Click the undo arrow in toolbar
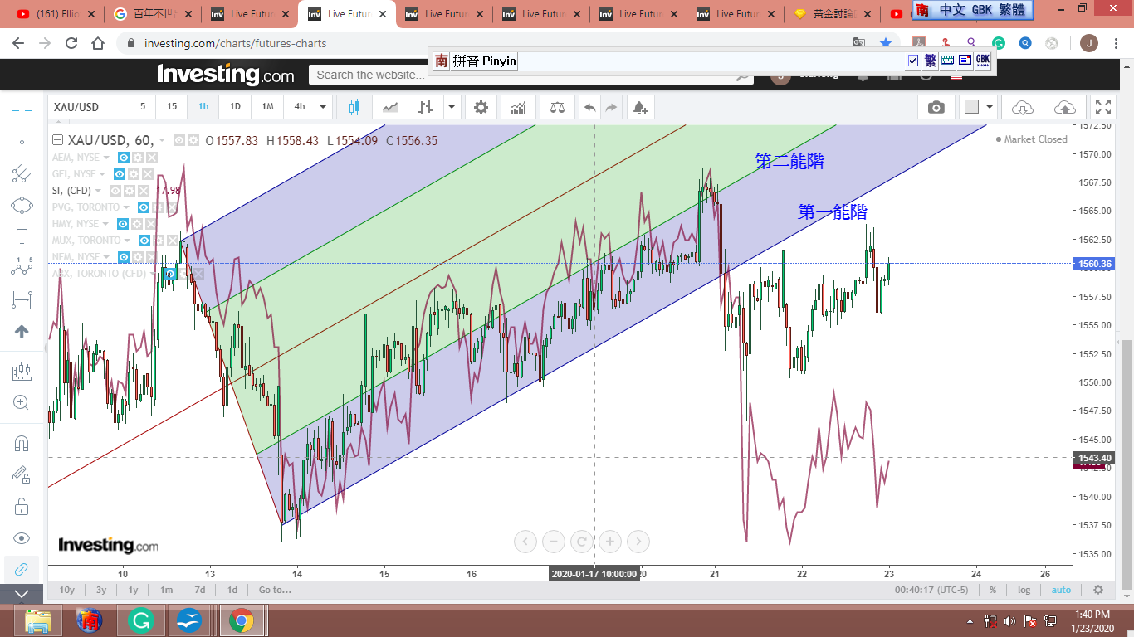1134x637 pixels. [x=589, y=107]
